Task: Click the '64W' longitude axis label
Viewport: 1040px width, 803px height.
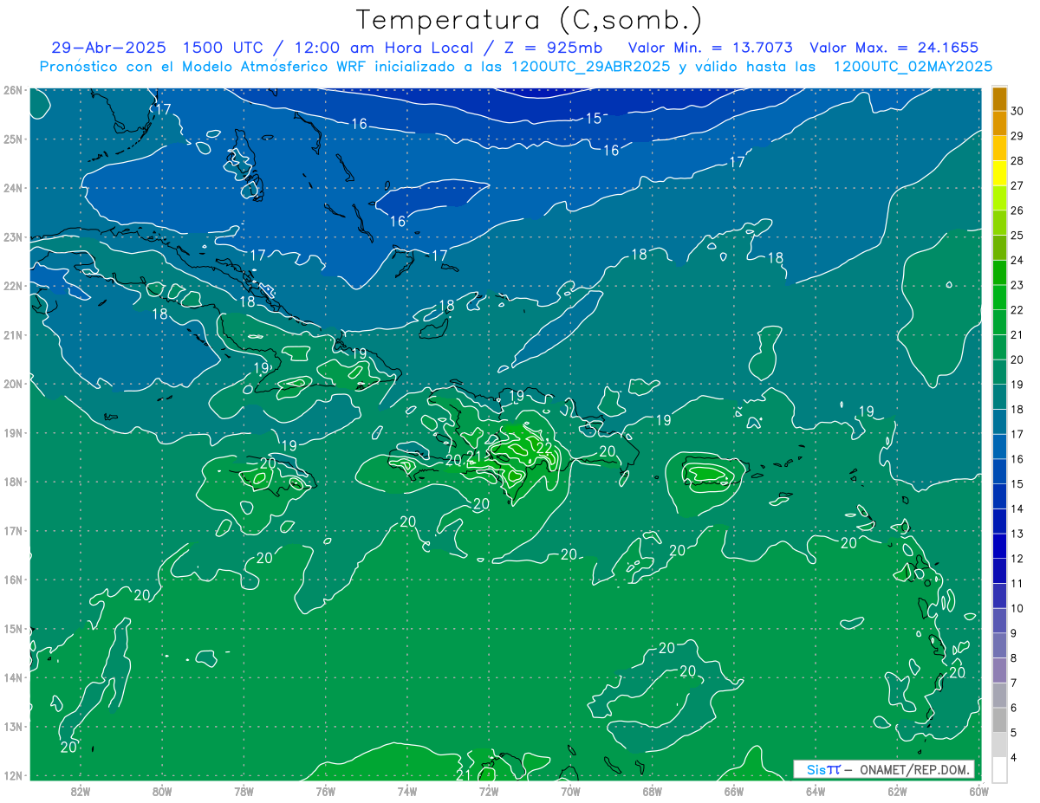Action: click(816, 791)
